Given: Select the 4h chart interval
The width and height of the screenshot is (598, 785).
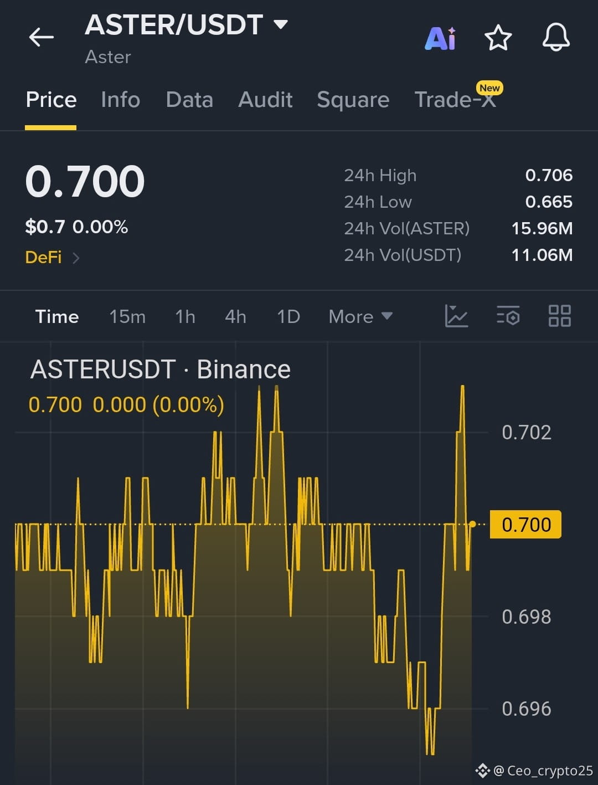Looking at the screenshot, I should [235, 316].
